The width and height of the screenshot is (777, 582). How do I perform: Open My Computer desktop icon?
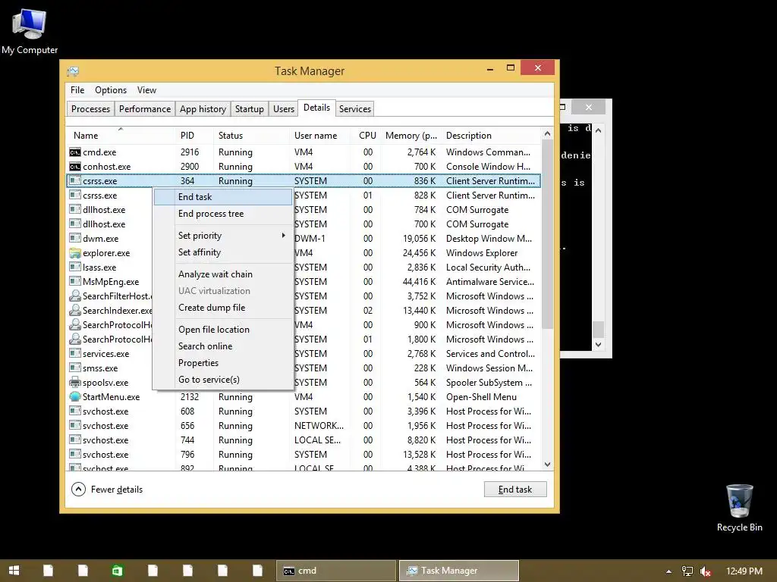(x=30, y=30)
